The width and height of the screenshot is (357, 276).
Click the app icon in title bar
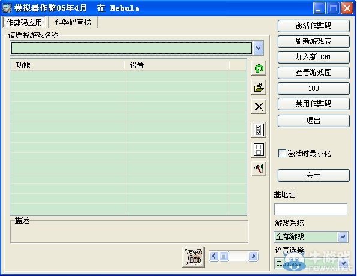coord(7,8)
